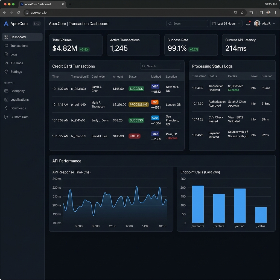Image resolution: width=280 pixels, height=280 pixels.
Task: Click the VISA badge ending 8812
Action: [x=155, y=86]
